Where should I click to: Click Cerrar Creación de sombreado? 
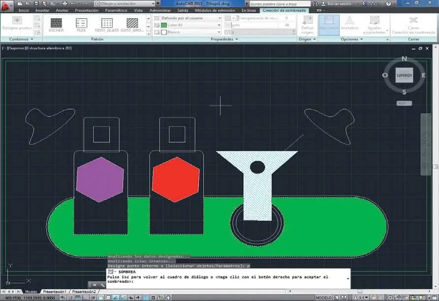click(x=413, y=23)
